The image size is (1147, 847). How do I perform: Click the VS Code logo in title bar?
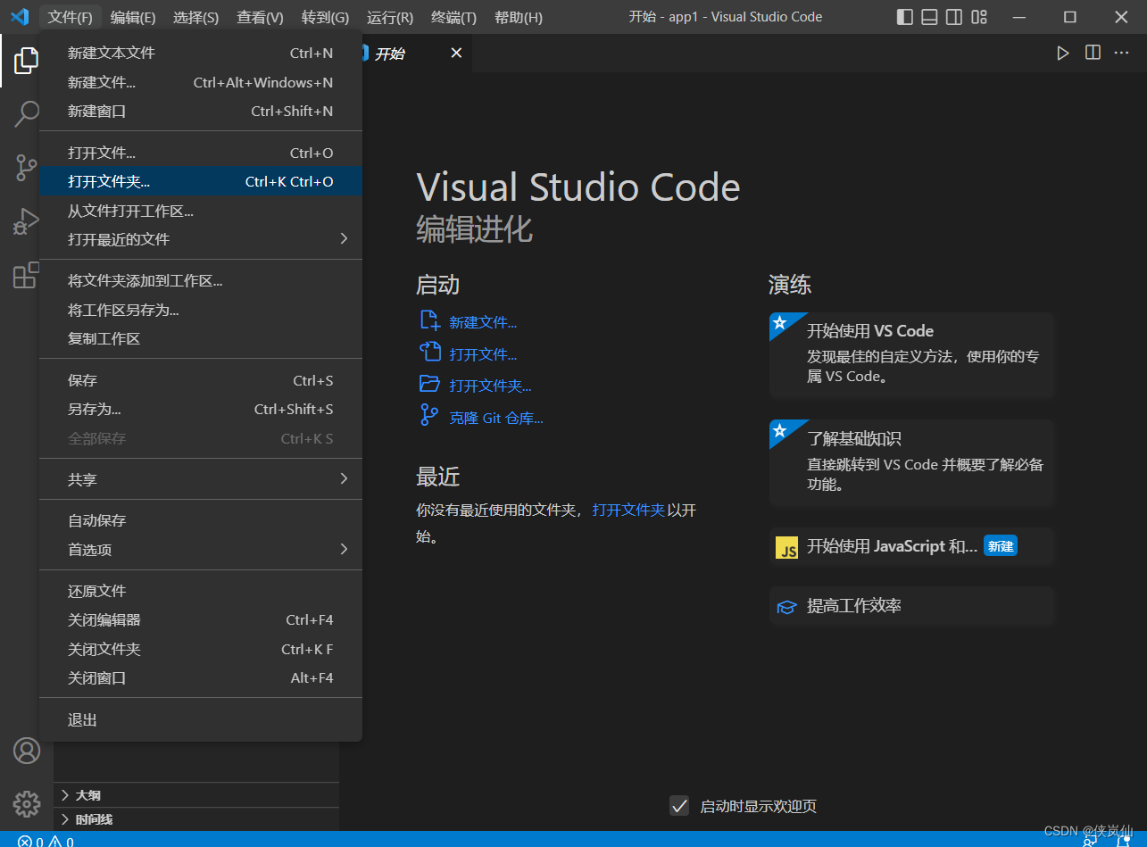(x=20, y=17)
